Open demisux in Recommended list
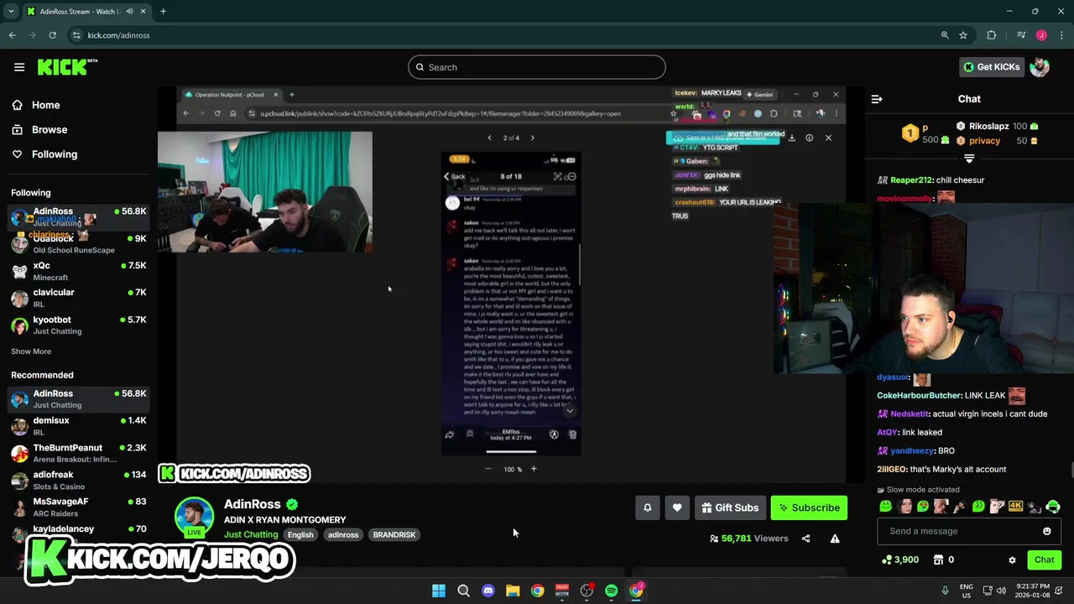 coord(78,426)
